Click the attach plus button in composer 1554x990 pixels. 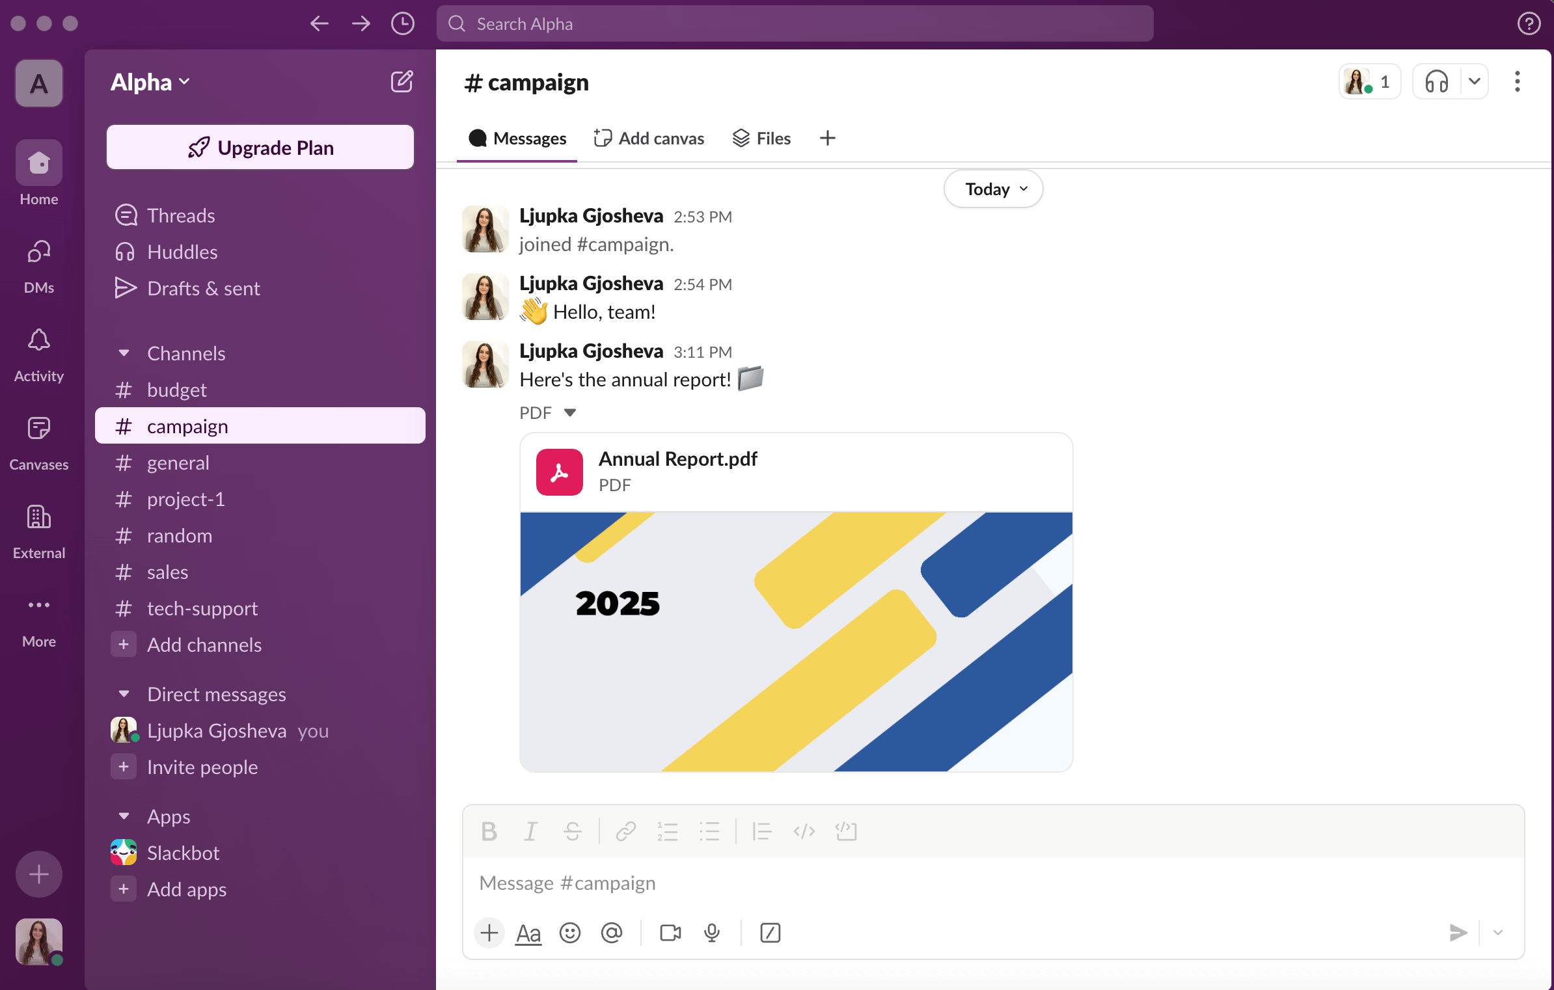489,933
